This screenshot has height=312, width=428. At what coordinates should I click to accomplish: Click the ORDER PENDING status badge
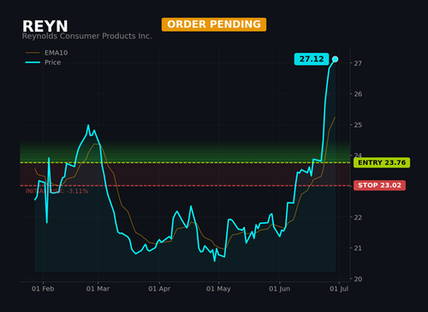[x=214, y=25]
